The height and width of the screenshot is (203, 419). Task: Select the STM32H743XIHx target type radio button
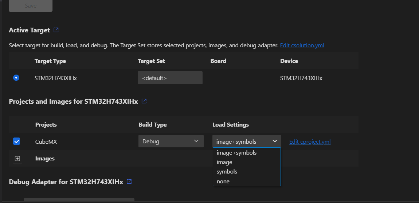click(16, 78)
